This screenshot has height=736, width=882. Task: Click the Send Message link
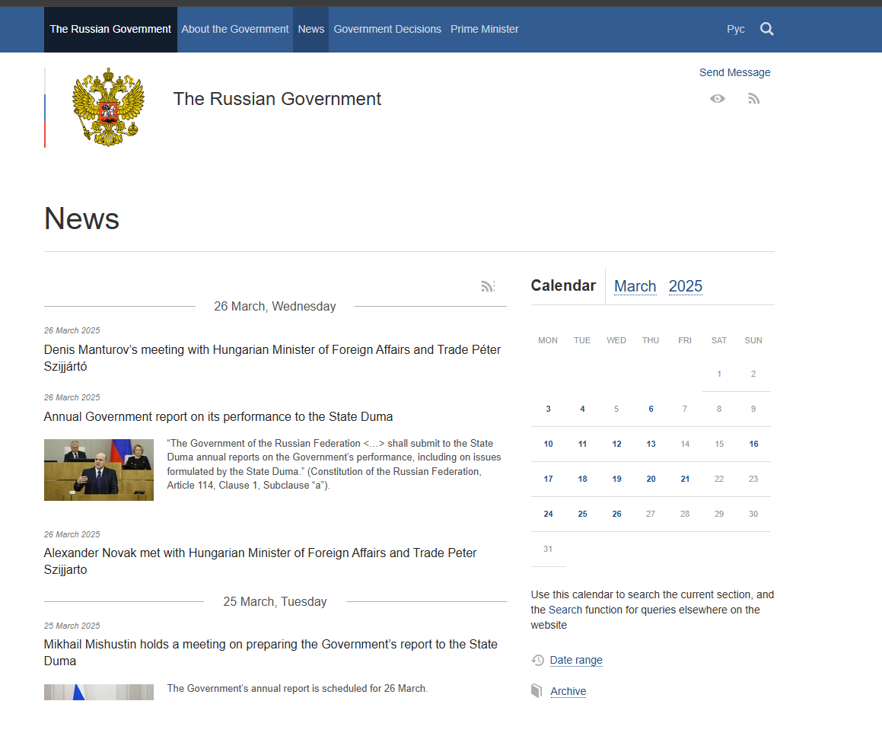(x=734, y=72)
